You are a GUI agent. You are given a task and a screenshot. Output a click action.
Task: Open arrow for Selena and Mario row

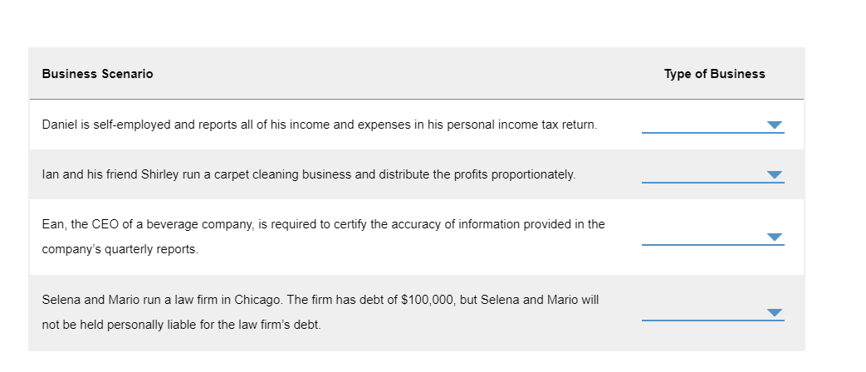pyautogui.click(x=774, y=313)
